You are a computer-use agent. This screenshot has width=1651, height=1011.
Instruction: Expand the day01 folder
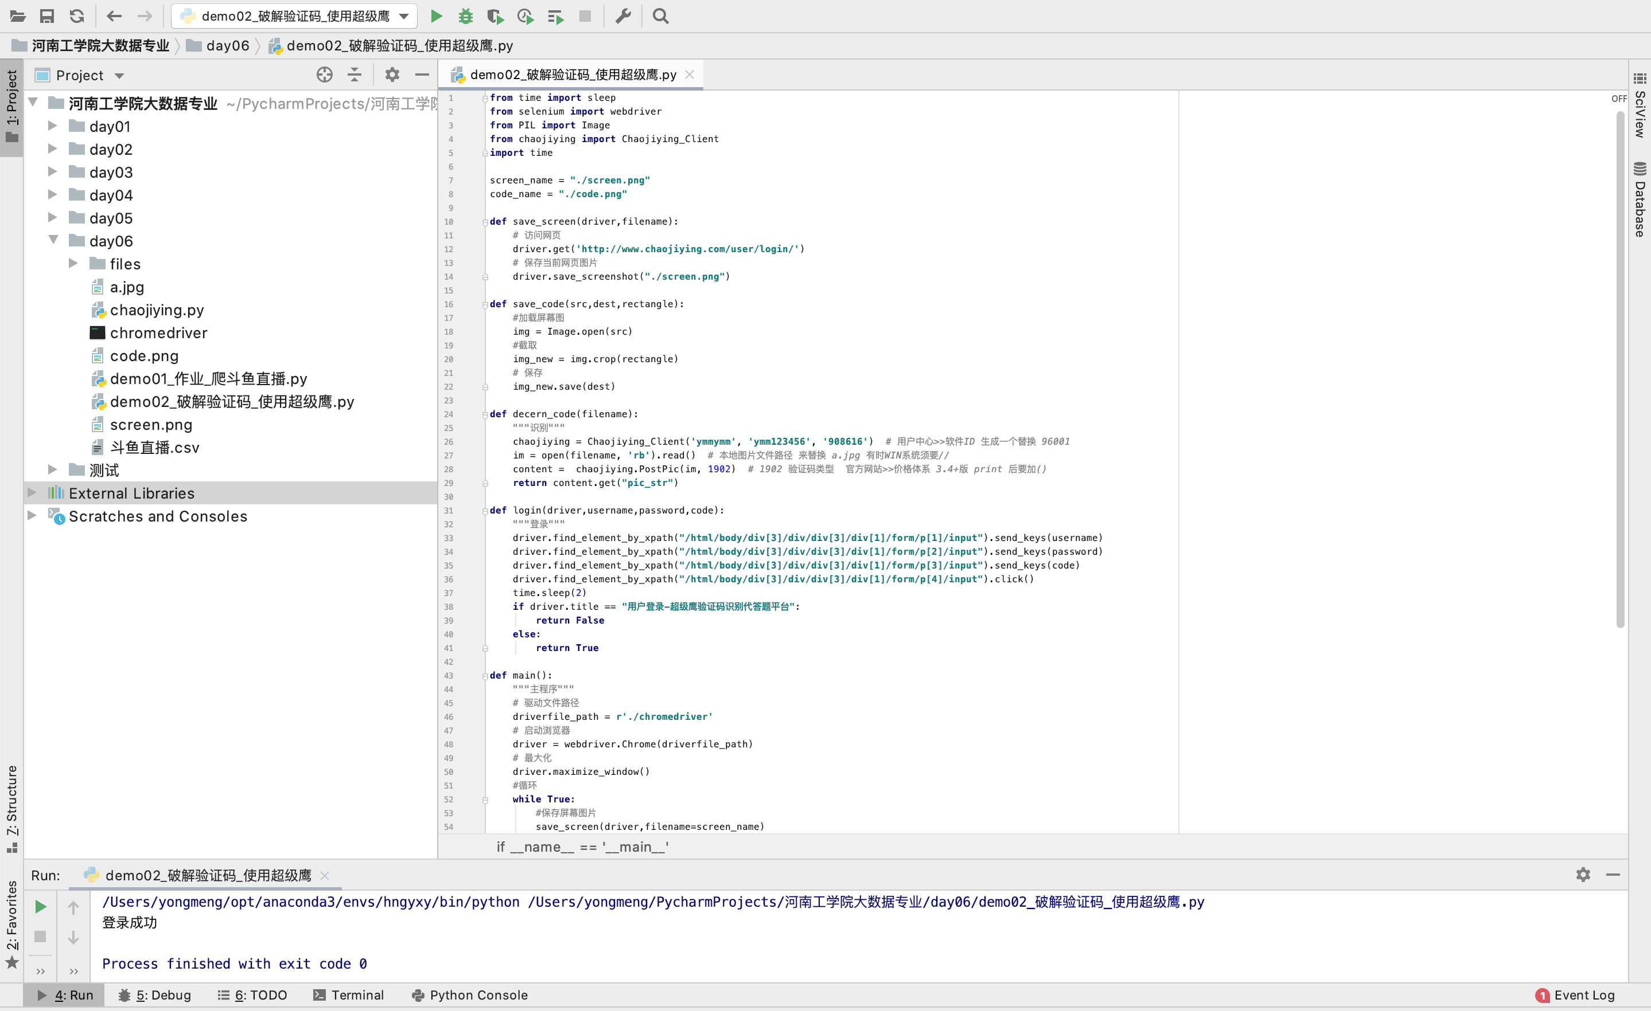coord(53,126)
